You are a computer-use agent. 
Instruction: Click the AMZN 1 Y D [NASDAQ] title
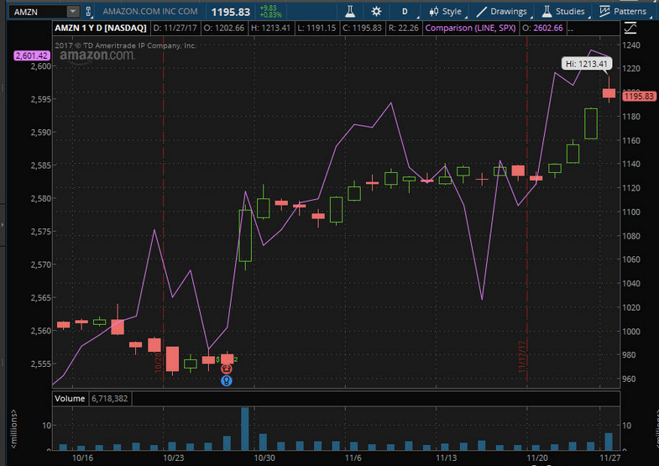(x=101, y=29)
